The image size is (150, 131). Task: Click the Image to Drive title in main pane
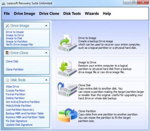(x=87, y=62)
